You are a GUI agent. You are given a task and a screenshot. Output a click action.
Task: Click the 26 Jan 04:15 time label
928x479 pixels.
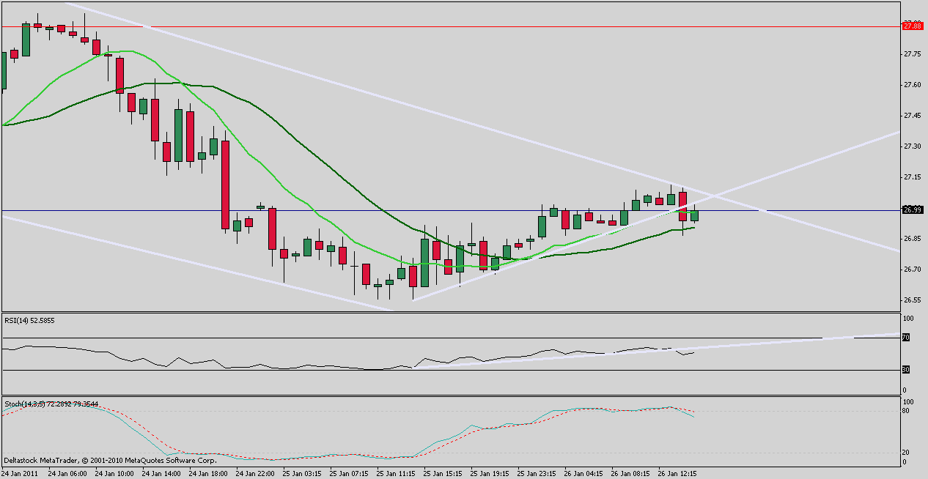[x=584, y=474]
